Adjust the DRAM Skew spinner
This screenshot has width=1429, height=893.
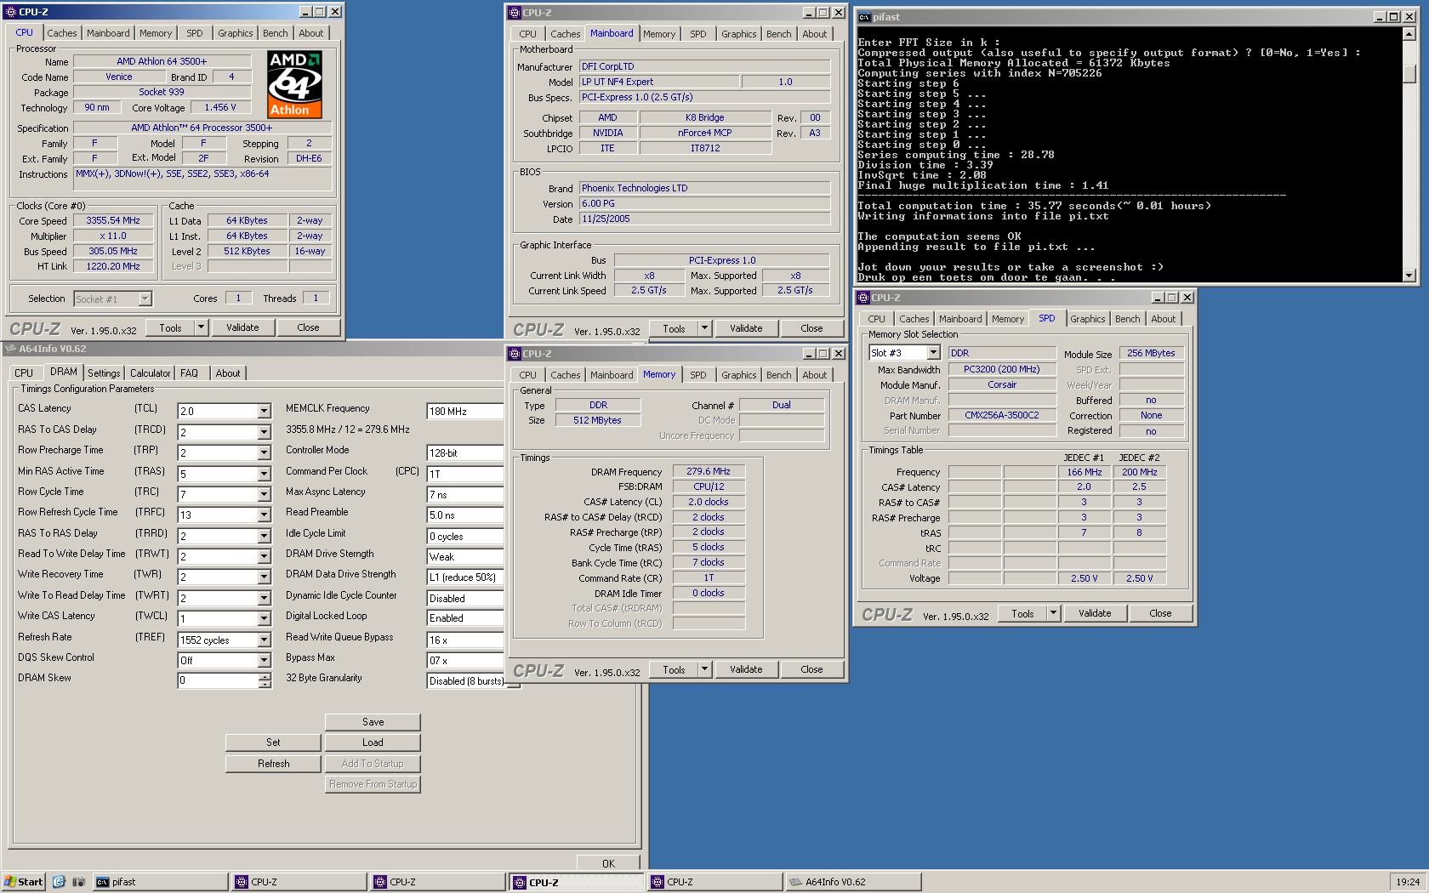[265, 680]
